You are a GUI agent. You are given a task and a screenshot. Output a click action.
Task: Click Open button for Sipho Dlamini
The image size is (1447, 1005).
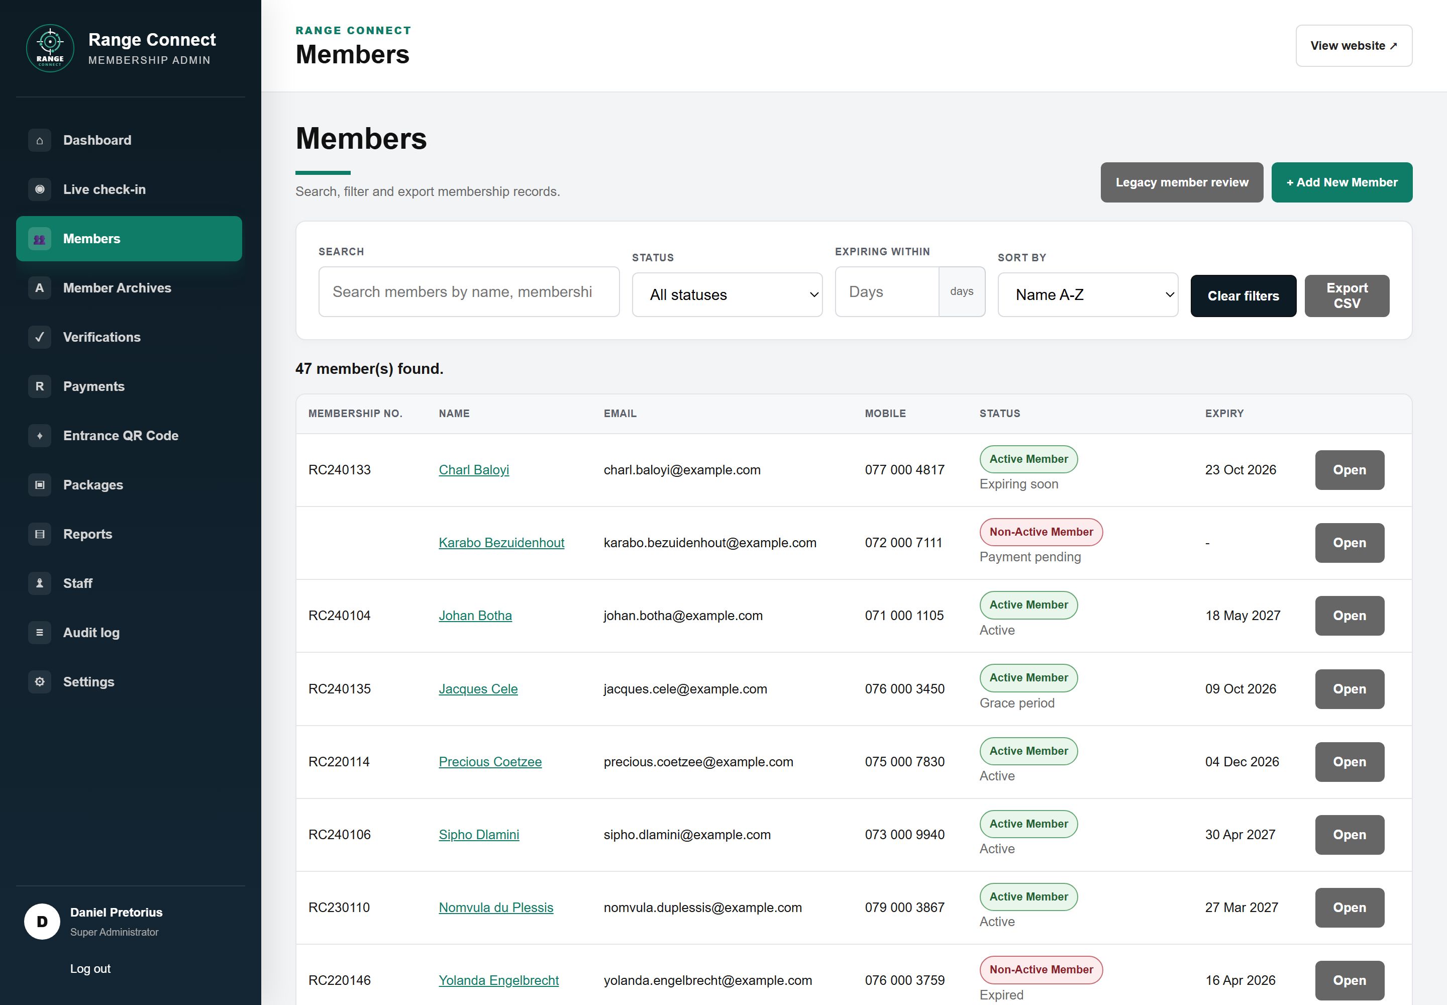1349,835
